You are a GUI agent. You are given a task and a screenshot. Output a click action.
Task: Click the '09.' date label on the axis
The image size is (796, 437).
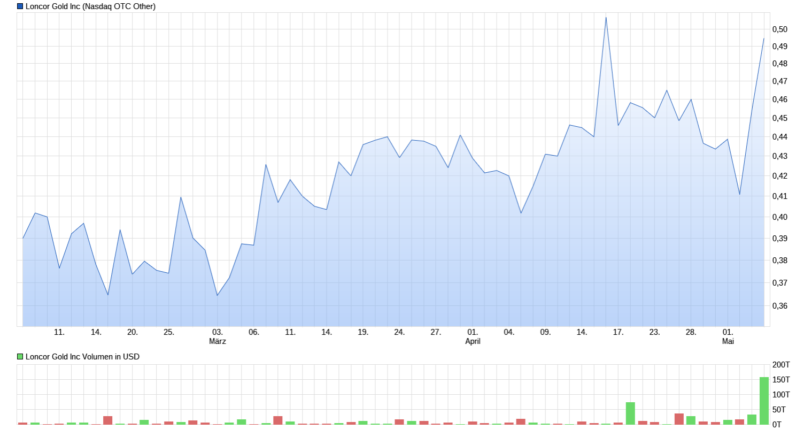click(x=545, y=332)
